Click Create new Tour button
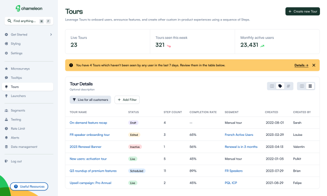 [x=303, y=12]
